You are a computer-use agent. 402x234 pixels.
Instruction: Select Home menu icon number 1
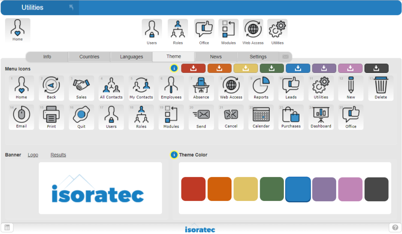(21, 88)
